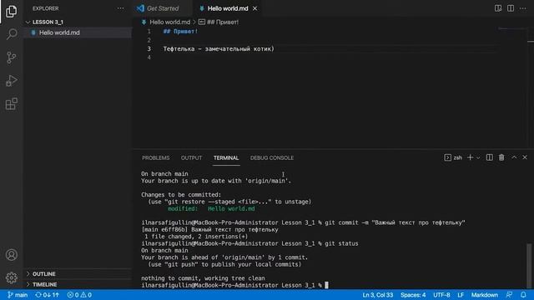
Task: Click the '## Привет!' heading on line 1
Action: 180,32
